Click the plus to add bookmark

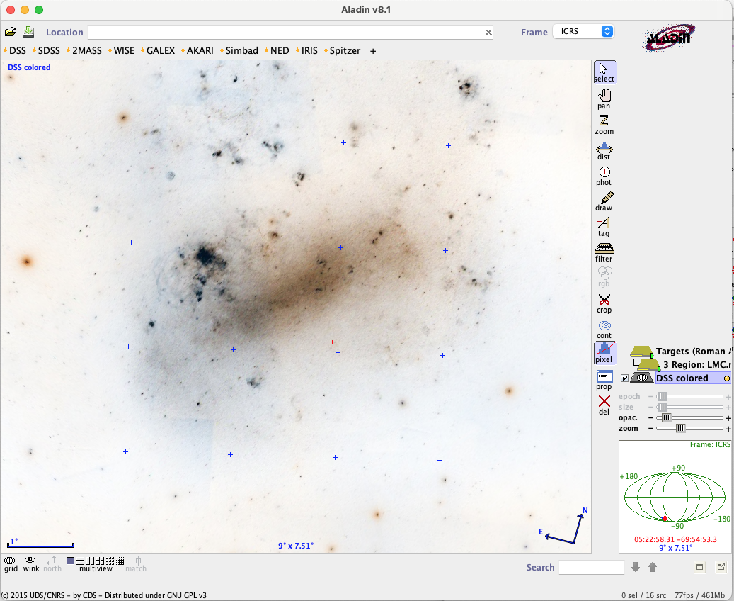tap(373, 51)
